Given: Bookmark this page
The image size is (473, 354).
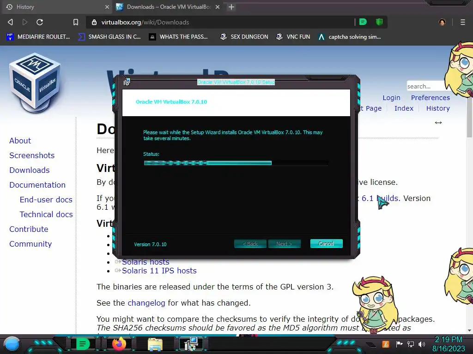Looking at the screenshot, I should click(76, 22).
